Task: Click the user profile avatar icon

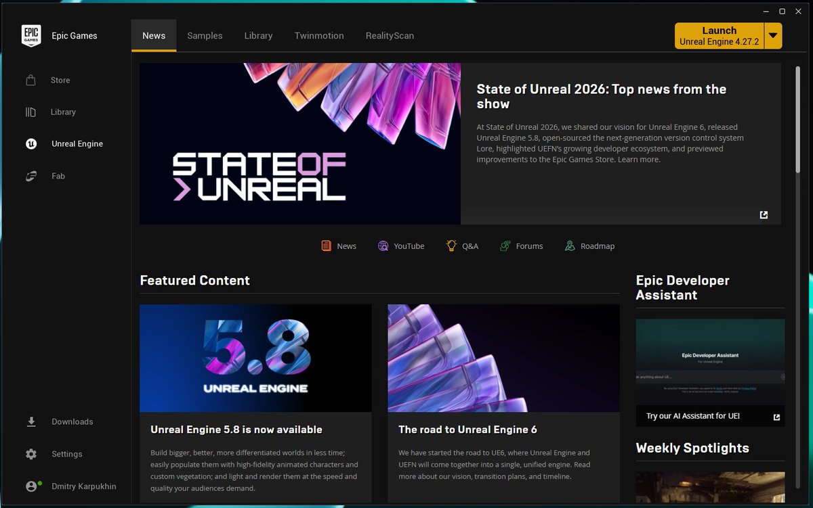Action: [x=33, y=486]
